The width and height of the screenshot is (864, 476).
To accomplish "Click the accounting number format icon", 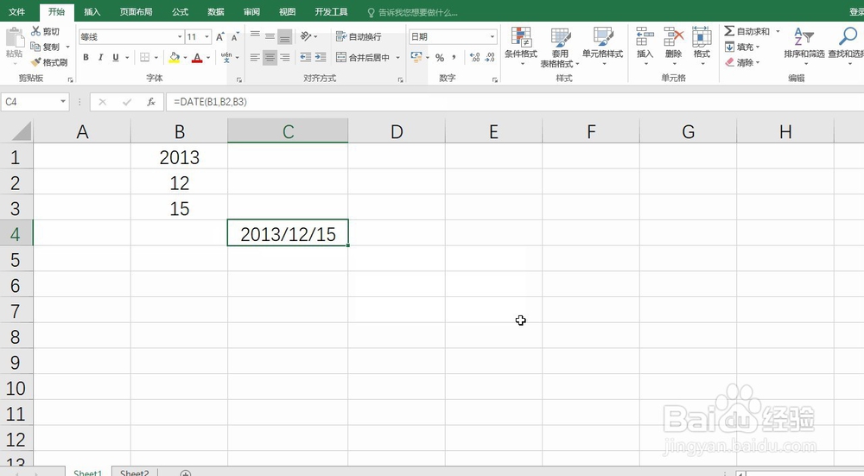I will point(416,57).
